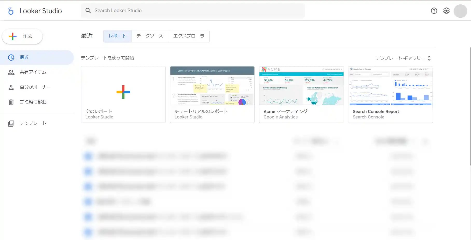
Task: Click the gallery icon beside テンプレート
Action: click(11, 124)
